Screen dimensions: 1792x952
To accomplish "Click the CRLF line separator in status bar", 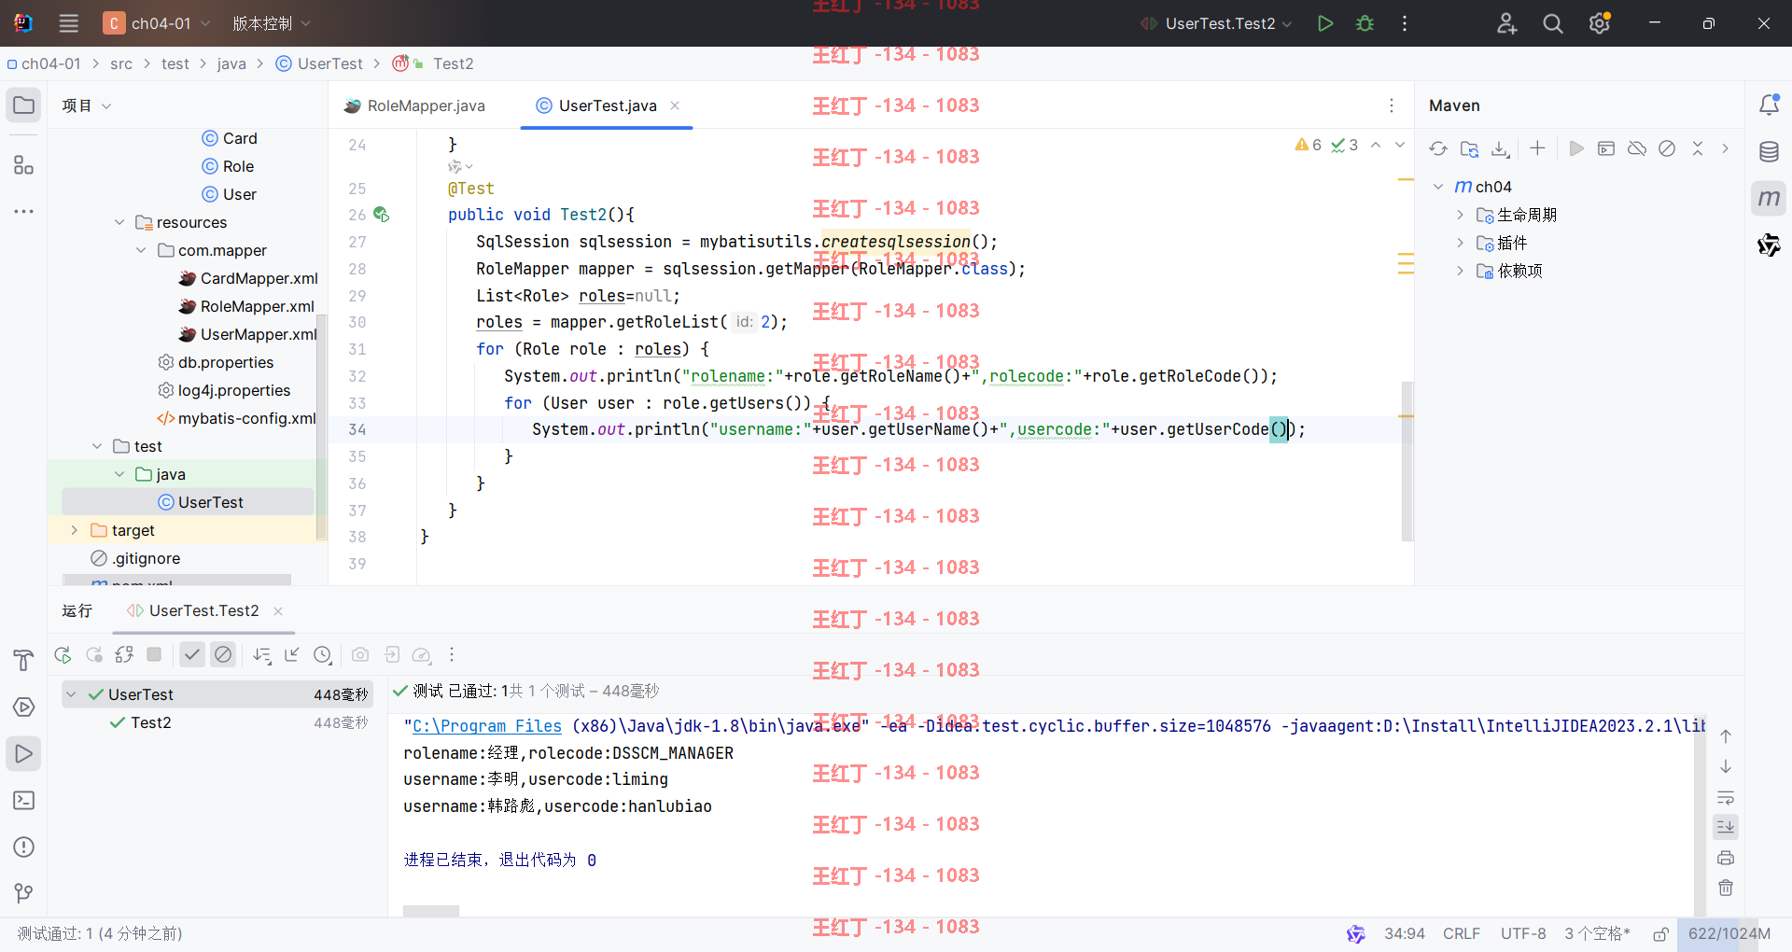I will (1462, 934).
